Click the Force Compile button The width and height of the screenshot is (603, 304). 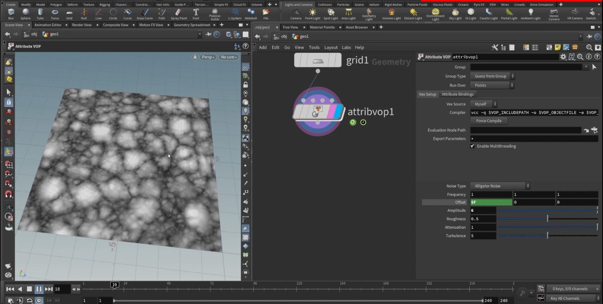[489, 121]
